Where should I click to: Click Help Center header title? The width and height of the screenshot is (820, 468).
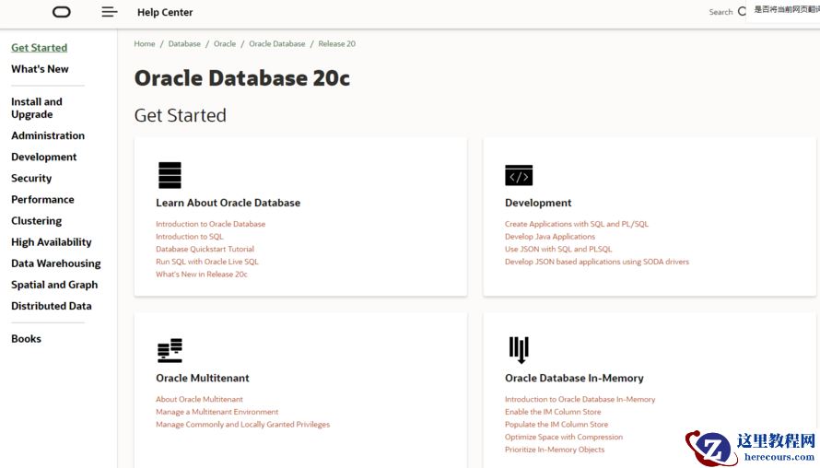[165, 12]
